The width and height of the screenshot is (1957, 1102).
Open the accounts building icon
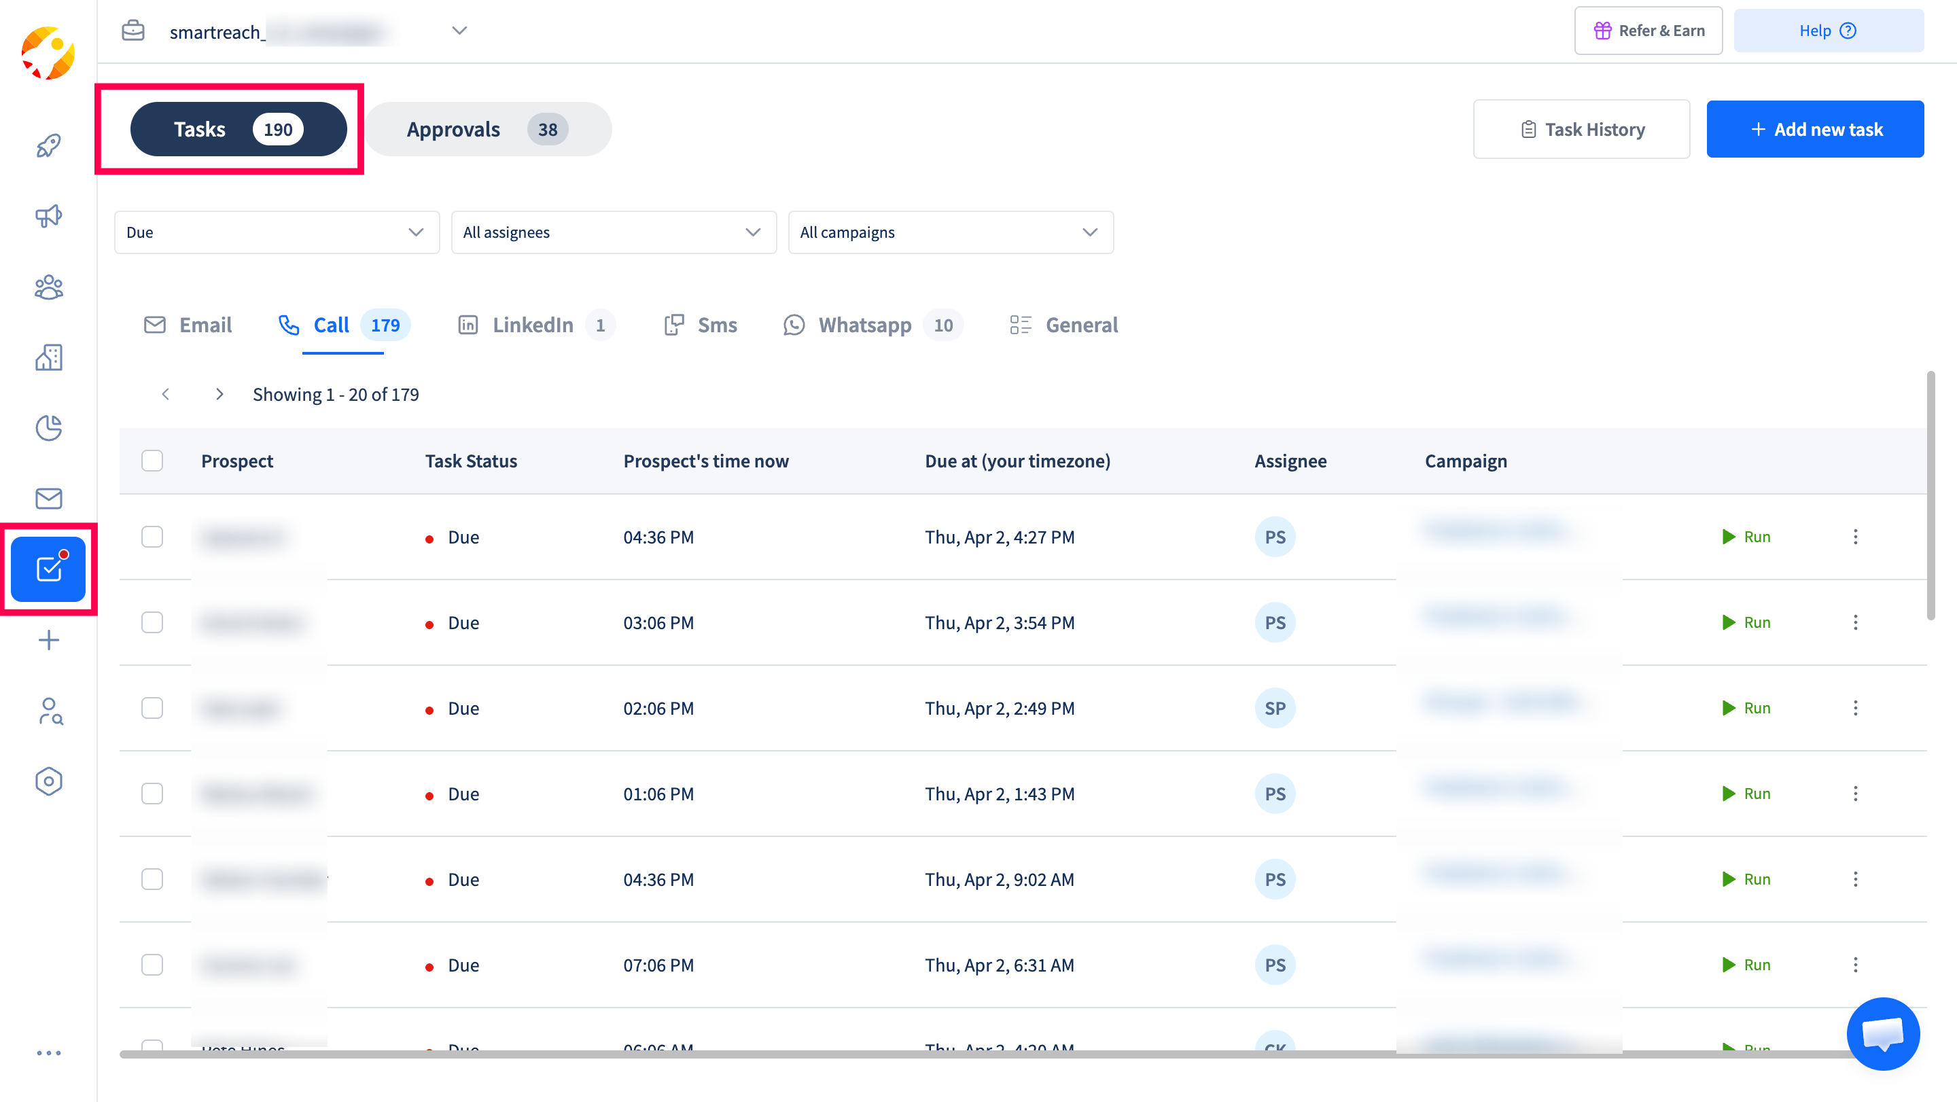[49, 357]
